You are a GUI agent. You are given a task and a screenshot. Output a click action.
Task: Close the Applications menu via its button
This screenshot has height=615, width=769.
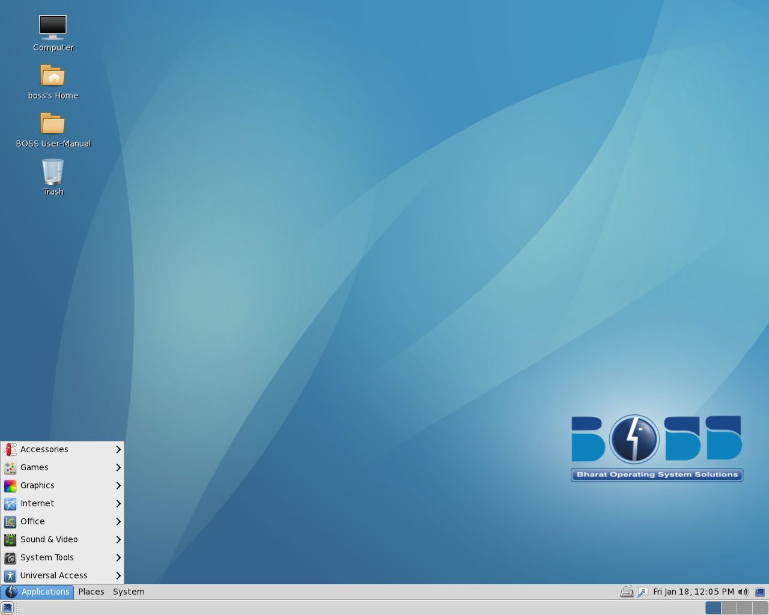37,592
